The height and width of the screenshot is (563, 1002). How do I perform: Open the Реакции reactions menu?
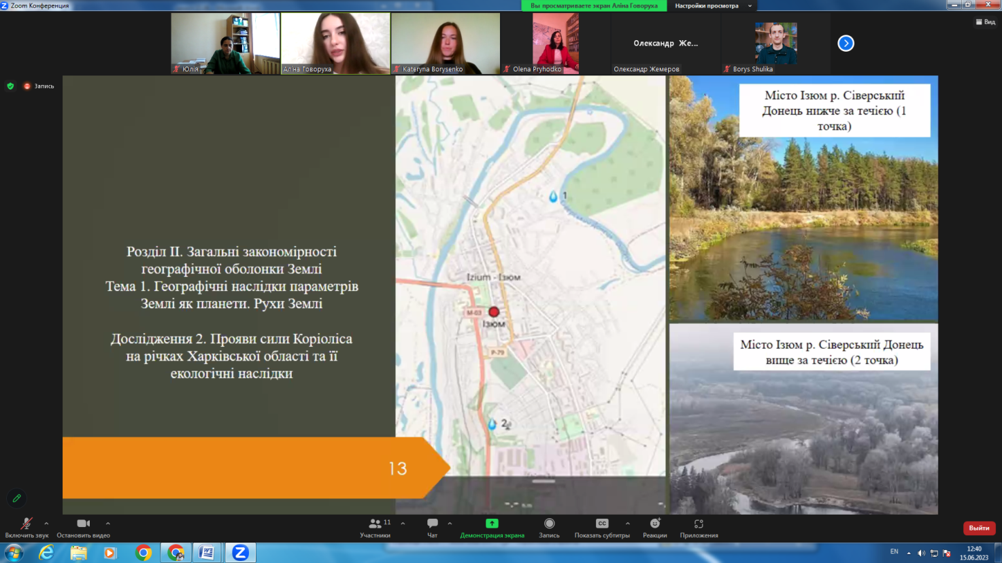pyautogui.click(x=654, y=524)
